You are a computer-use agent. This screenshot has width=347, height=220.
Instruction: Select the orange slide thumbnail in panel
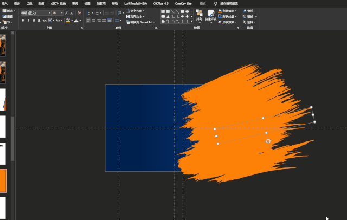(x=3, y=181)
